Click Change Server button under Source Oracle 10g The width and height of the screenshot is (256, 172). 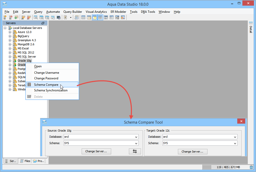96,151
